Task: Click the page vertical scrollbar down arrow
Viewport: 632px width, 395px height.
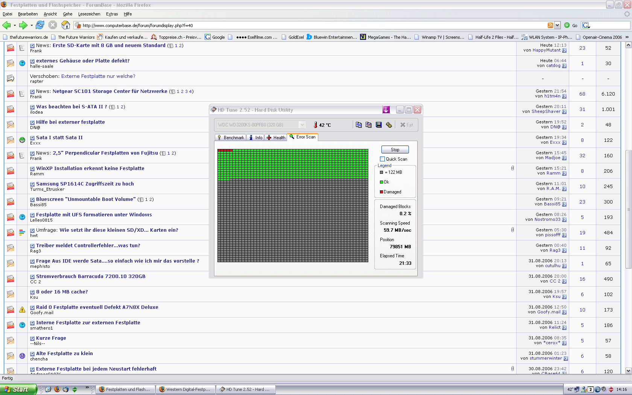Action: coord(628,371)
